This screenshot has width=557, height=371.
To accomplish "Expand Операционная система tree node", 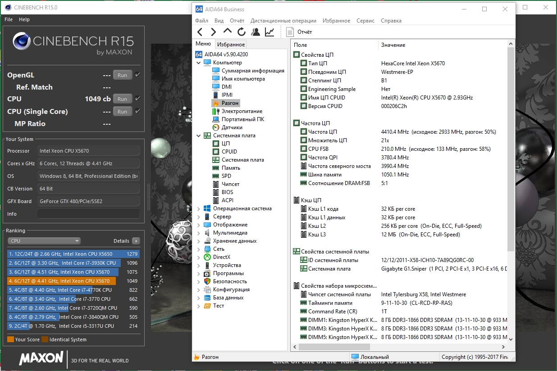I will tap(199, 208).
